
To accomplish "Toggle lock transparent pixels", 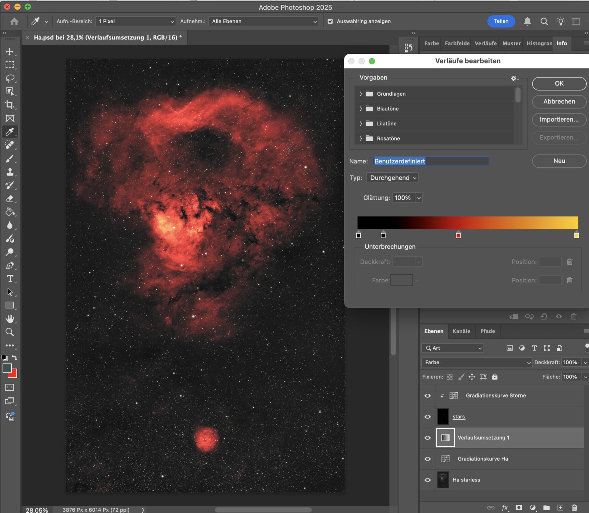I will pos(449,377).
